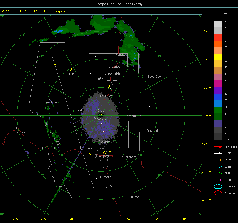Click the Strathmore label

[129, 157]
